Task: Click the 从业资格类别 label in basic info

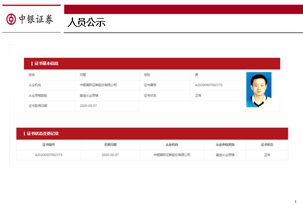Action: click(x=38, y=96)
